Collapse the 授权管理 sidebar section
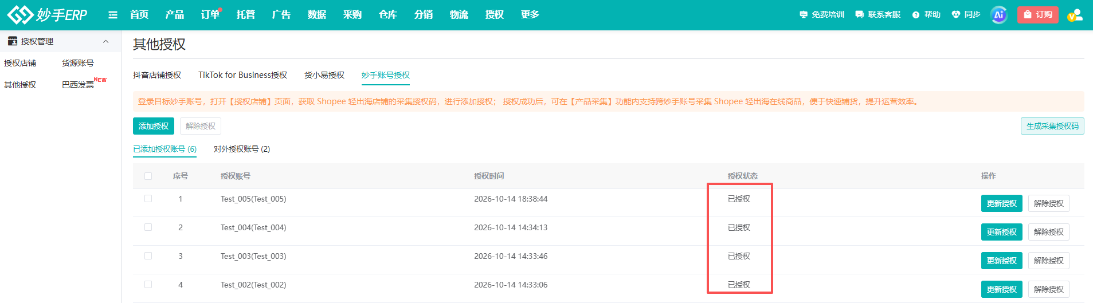Screen dimensions: 1093x303 pos(105,41)
